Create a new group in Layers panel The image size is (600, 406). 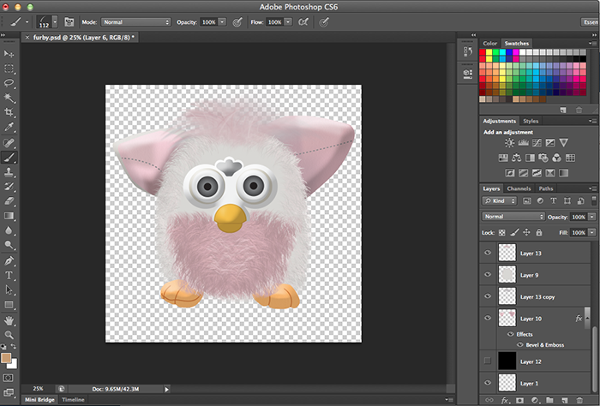point(549,400)
